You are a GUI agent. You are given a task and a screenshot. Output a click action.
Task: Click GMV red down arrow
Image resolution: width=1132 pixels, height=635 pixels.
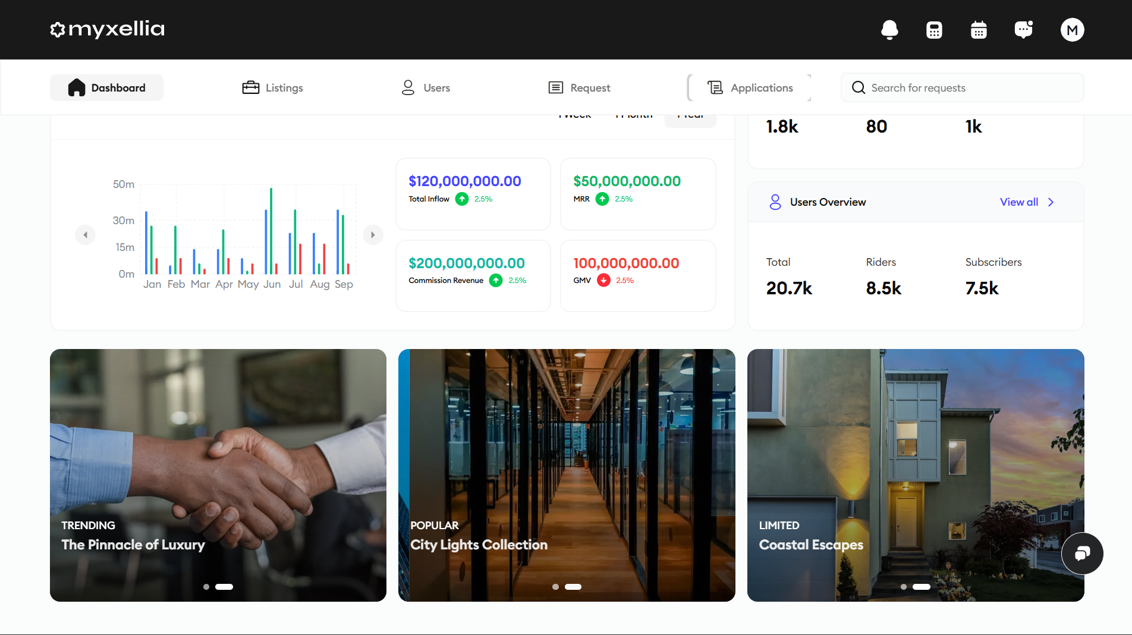(x=603, y=280)
